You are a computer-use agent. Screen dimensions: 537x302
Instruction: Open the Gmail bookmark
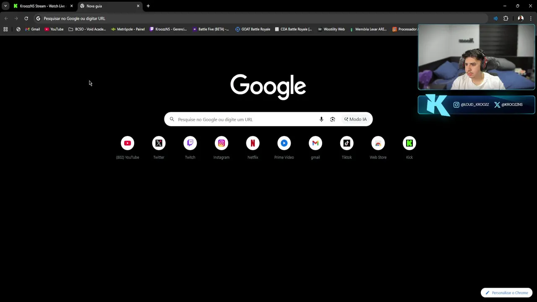click(x=32, y=29)
